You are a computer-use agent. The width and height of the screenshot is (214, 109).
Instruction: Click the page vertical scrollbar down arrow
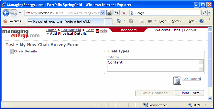point(210,98)
